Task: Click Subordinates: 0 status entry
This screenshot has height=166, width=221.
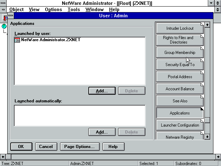Action: click(x=188, y=164)
